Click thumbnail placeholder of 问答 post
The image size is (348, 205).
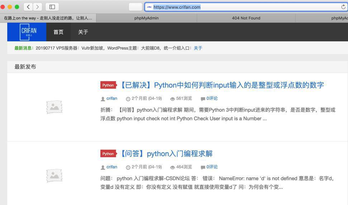click(54, 176)
